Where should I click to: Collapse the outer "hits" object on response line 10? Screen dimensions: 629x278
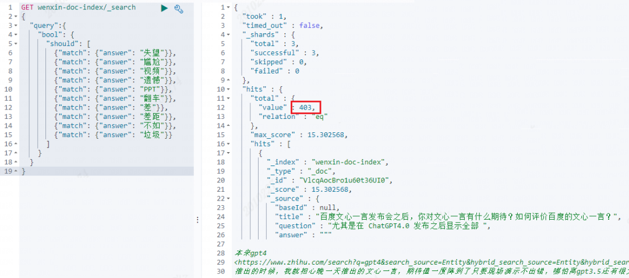point(228,89)
